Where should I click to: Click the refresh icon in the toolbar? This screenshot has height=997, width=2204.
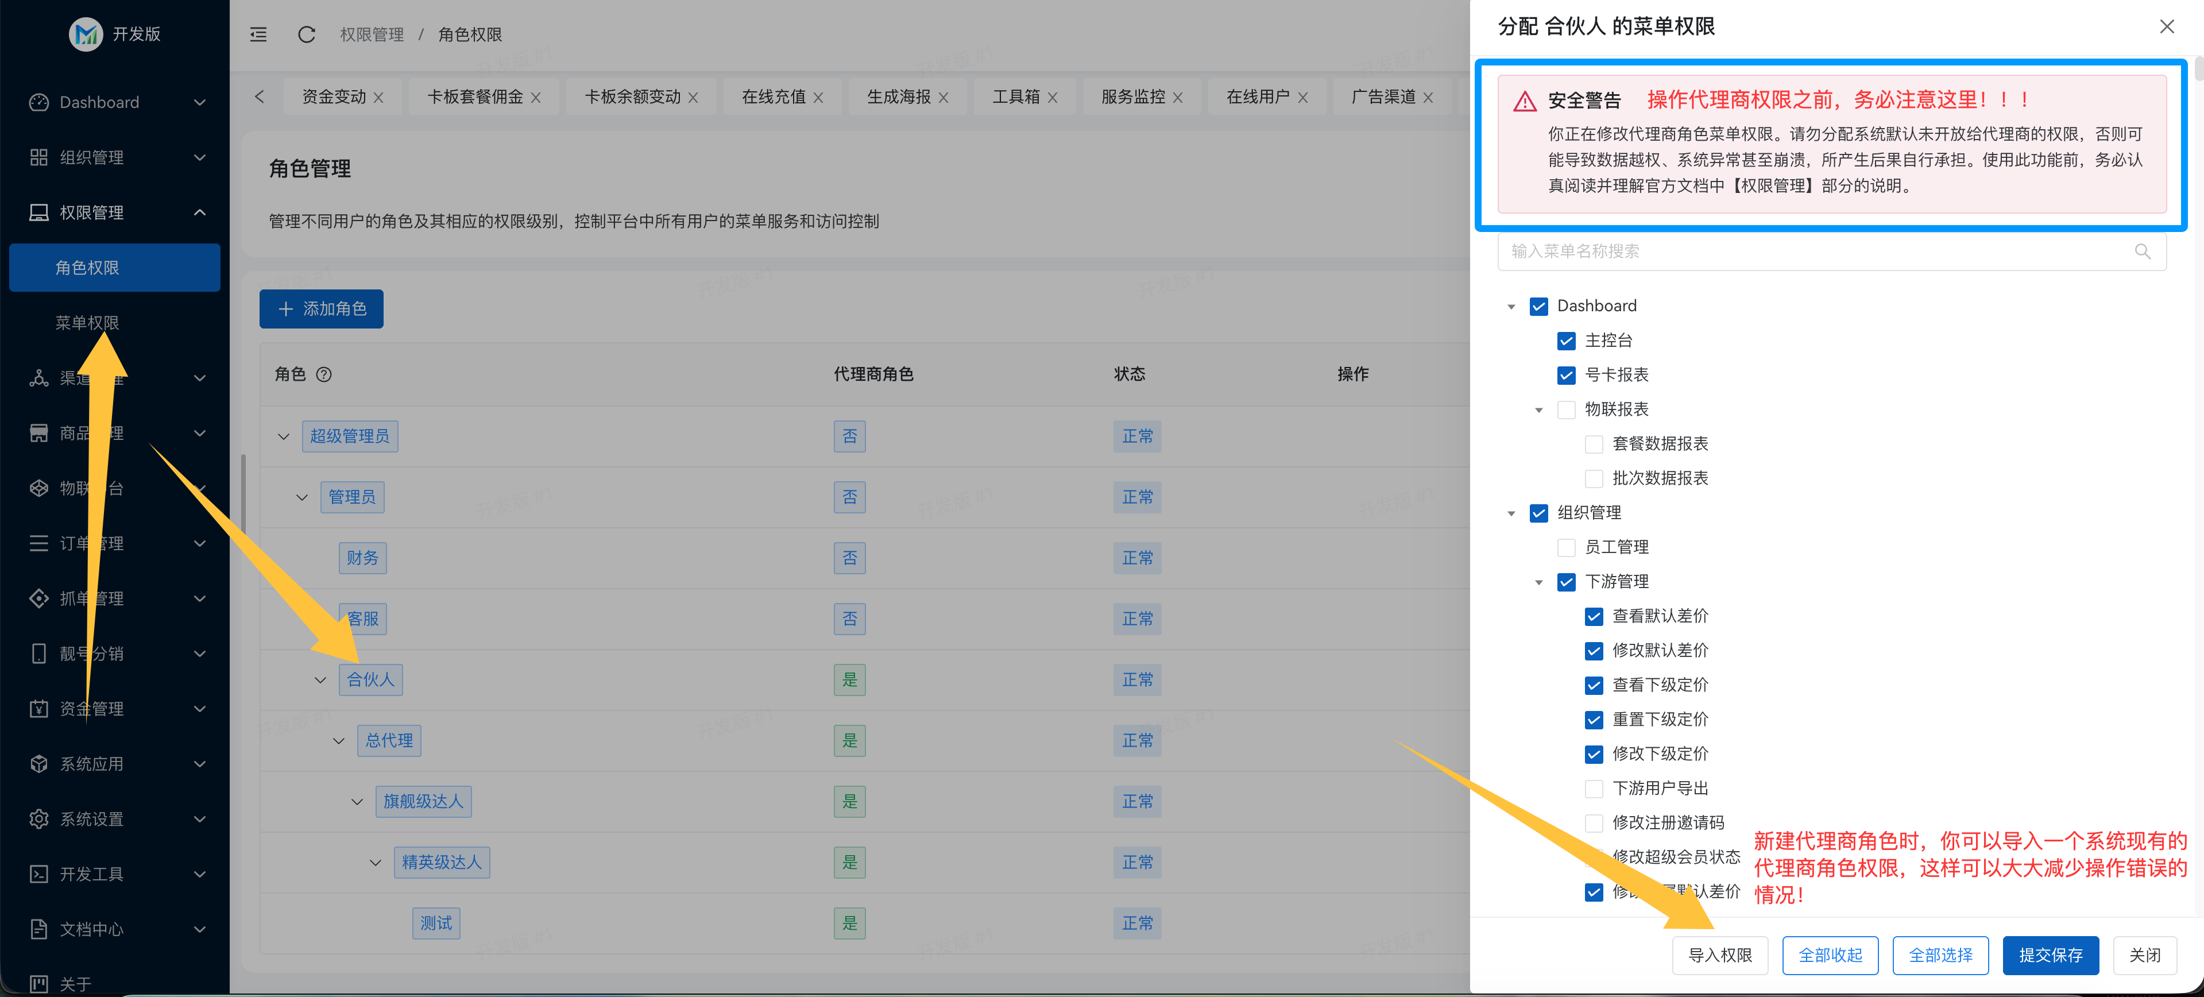(306, 35)
